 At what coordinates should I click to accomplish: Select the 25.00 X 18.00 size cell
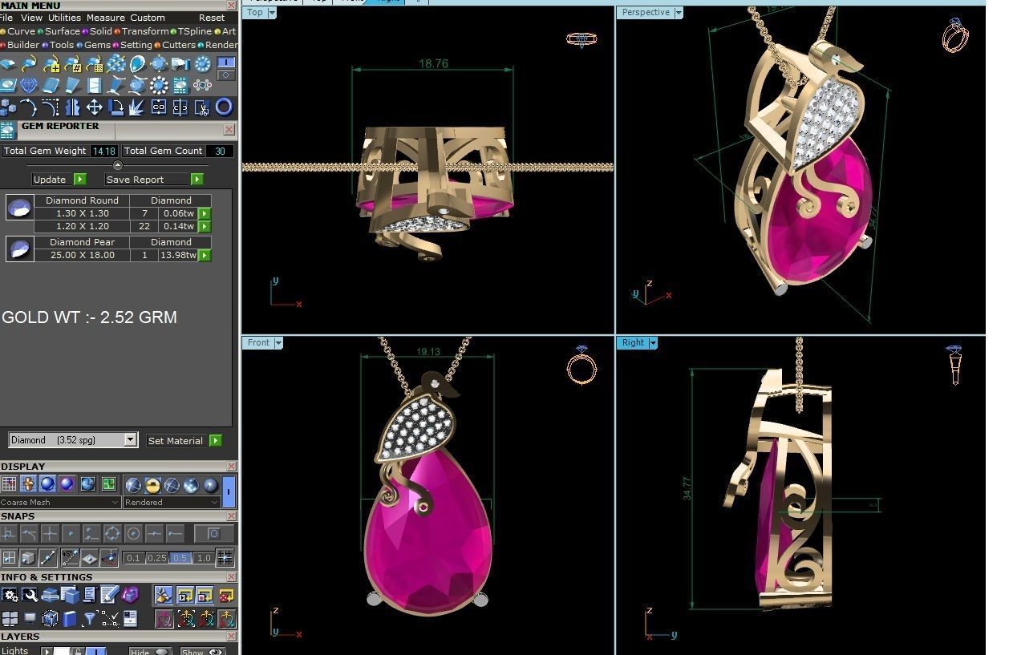82,255
